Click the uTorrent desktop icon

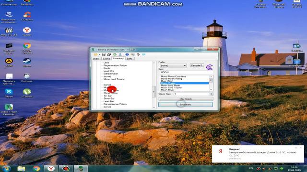(x=27, y=93)
